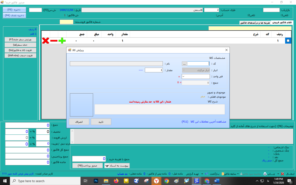Click the printer (چاپ) icon in bottom toolbar
Screen dimensions: 296x185
tap(265, 174)
